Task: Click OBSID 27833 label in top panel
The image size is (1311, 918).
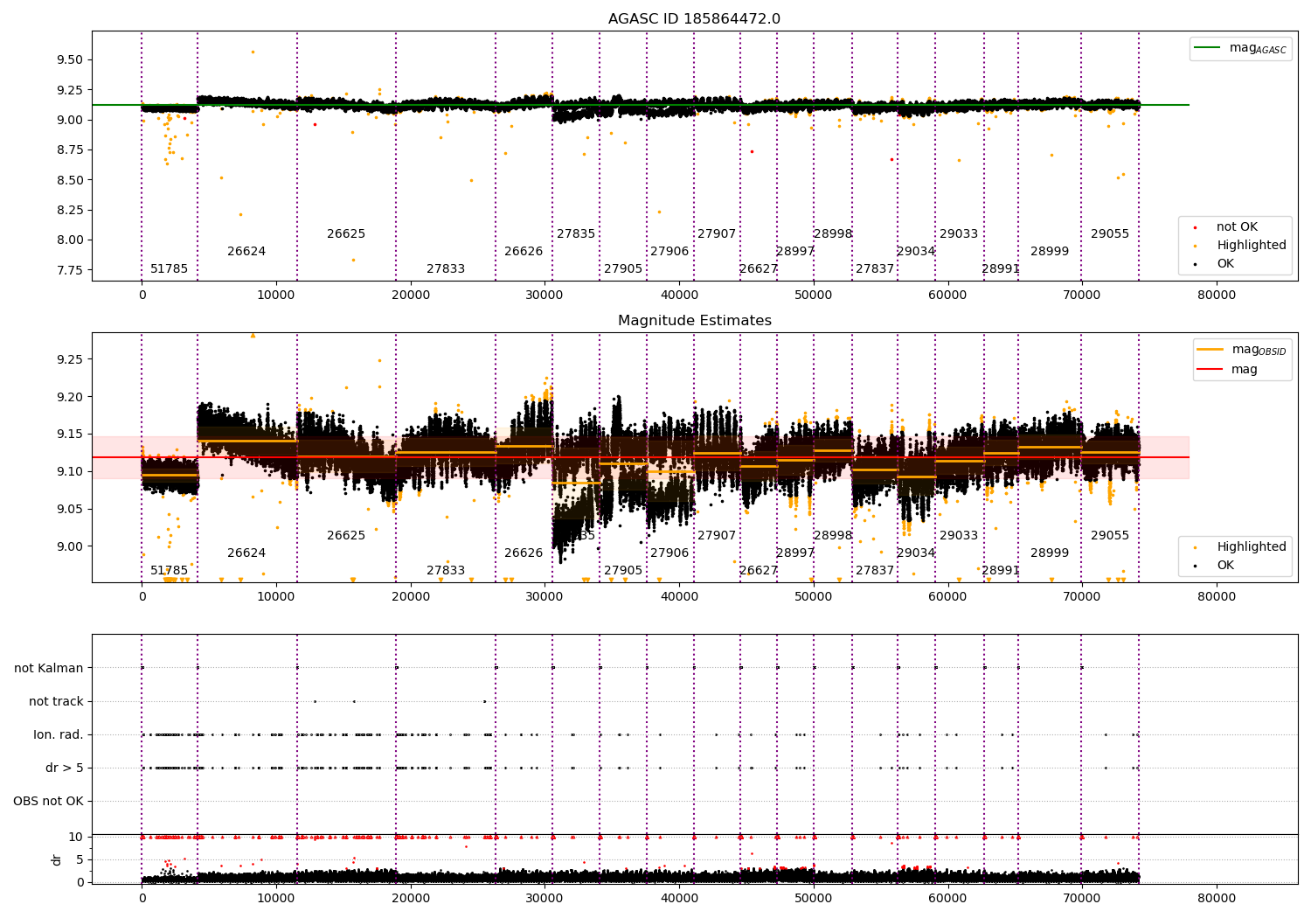Action: (x=446, y=269)
